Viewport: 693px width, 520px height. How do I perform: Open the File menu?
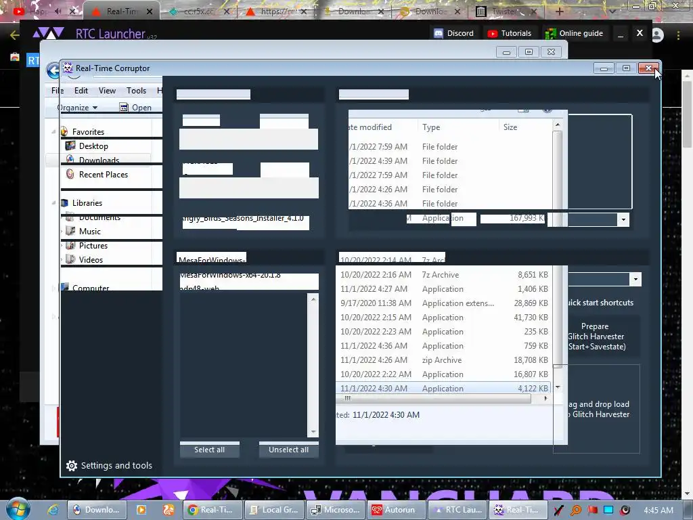coord(58,90)
